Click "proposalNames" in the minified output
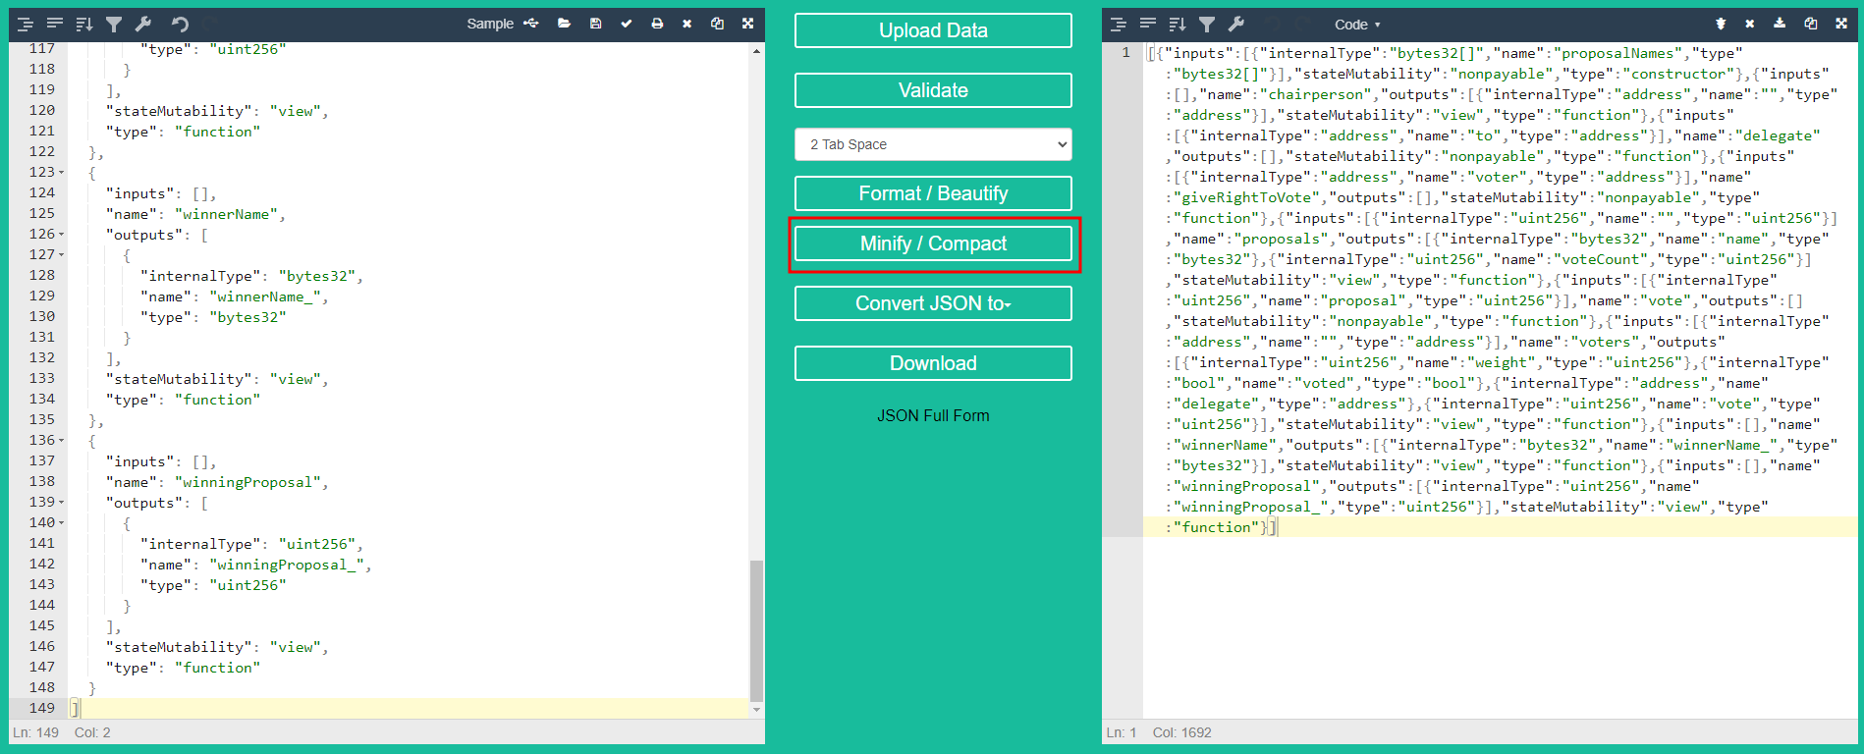 pos(1618,53)
